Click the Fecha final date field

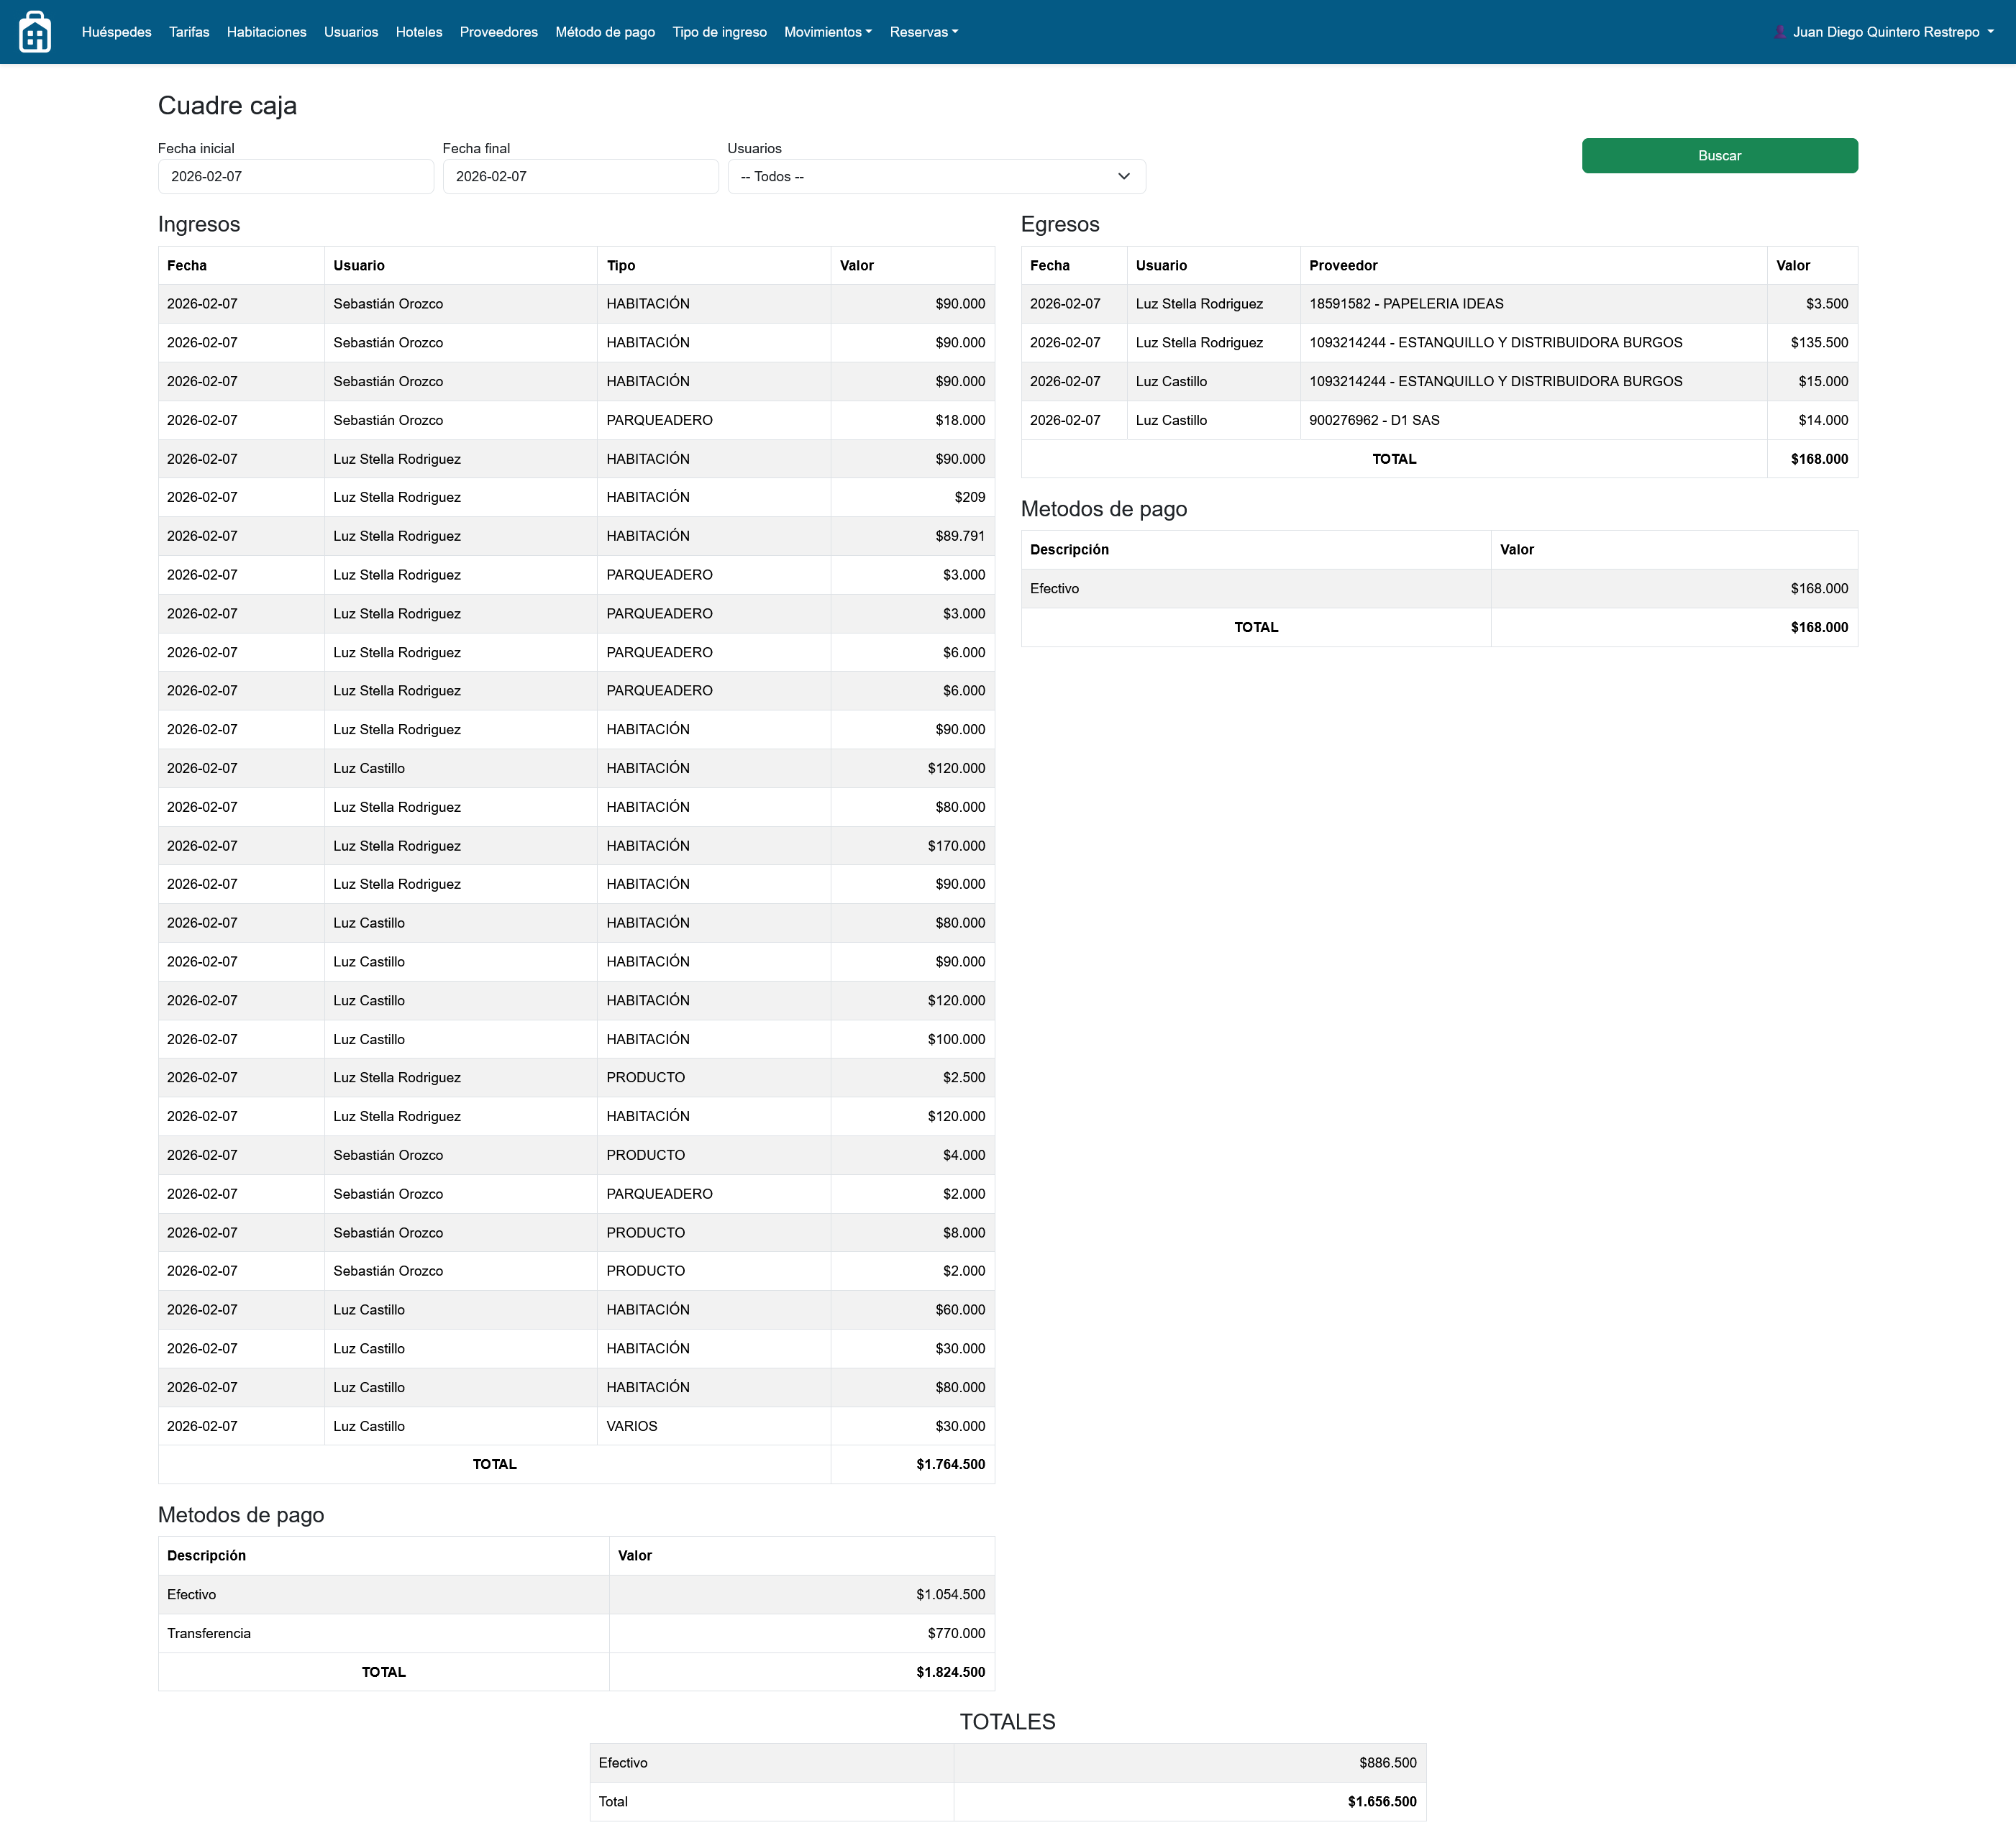580,176
